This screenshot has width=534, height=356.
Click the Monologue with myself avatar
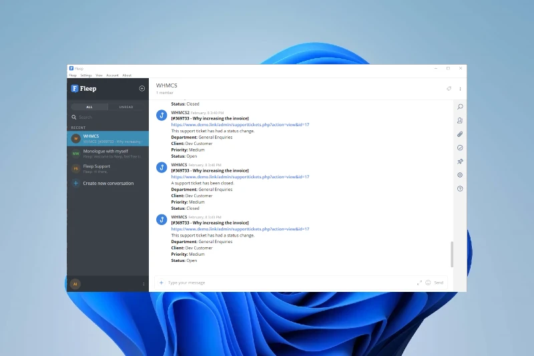76,154
